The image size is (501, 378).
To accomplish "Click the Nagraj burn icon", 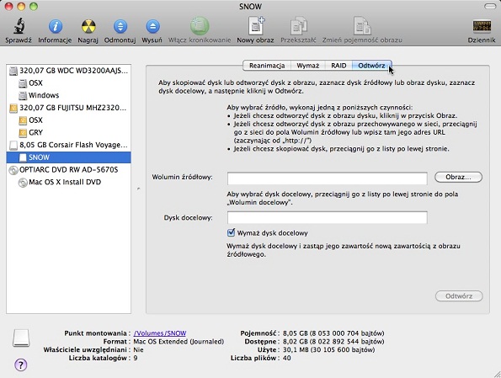I will [88, 26].
